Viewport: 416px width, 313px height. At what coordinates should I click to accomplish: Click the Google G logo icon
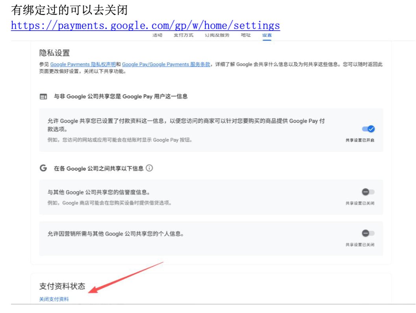coord(43,168)
